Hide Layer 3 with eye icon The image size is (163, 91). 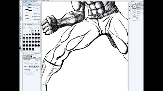pyautogui.click(x=129, y=6)
